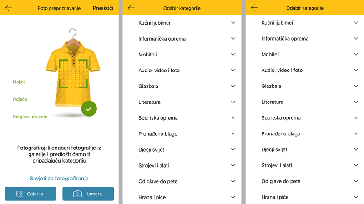Expand Hrana i piće chevron in middle list
The image size is (364, 204).
click(233, 197)
